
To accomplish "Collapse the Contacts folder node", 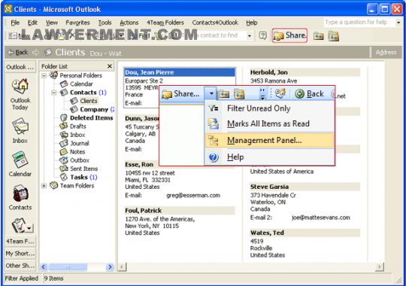I will (54, 93).
